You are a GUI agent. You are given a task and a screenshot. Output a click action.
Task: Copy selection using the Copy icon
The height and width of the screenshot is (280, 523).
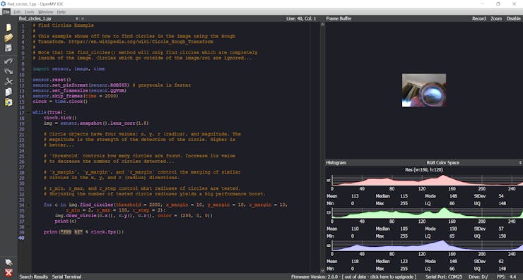click(8, 92)
